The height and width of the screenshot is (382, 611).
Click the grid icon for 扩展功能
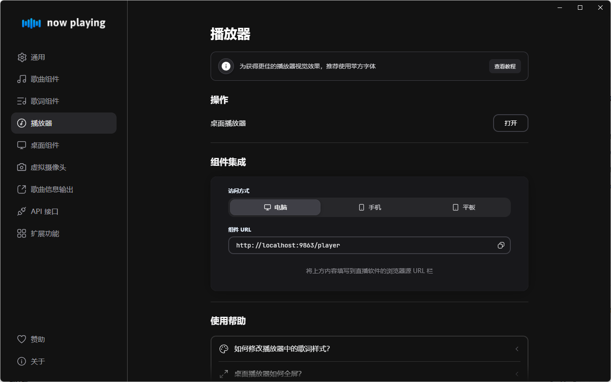tap(22, 234)
